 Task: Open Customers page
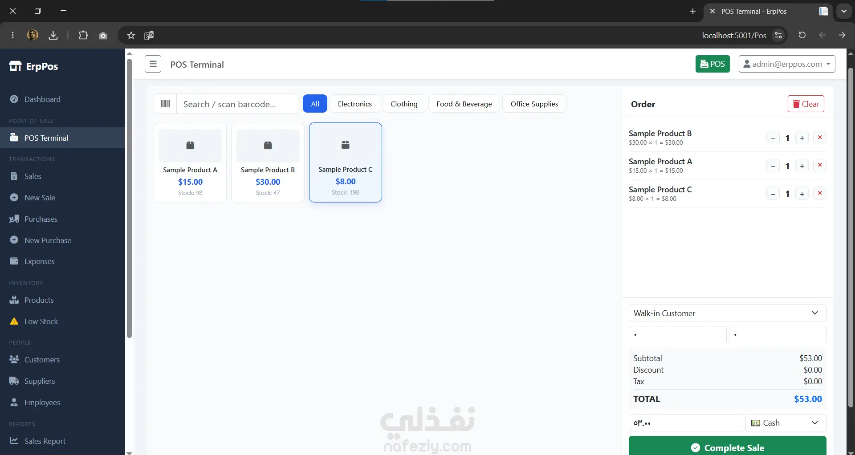[x=62, y=360]
